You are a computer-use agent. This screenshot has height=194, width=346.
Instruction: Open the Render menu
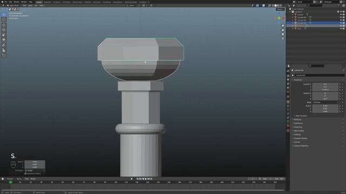pyautogui.click(x=16, y=2)
